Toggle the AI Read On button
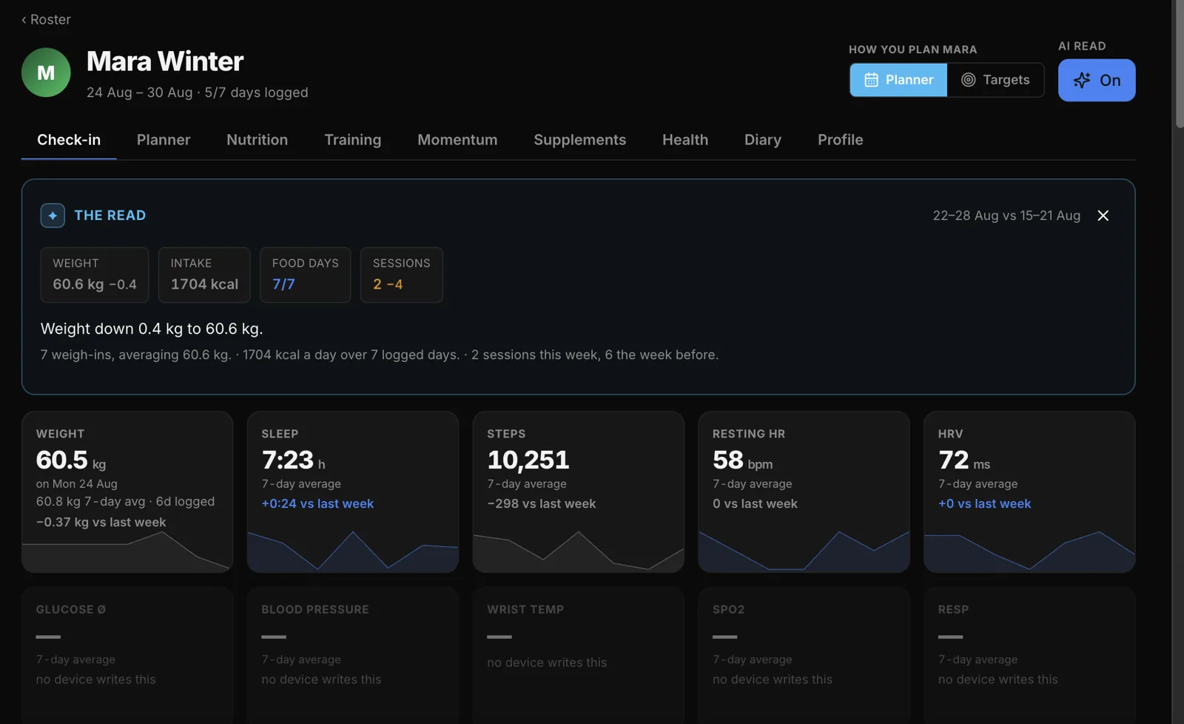The width and height of the screenshot is (1184, 724). 1097,80
